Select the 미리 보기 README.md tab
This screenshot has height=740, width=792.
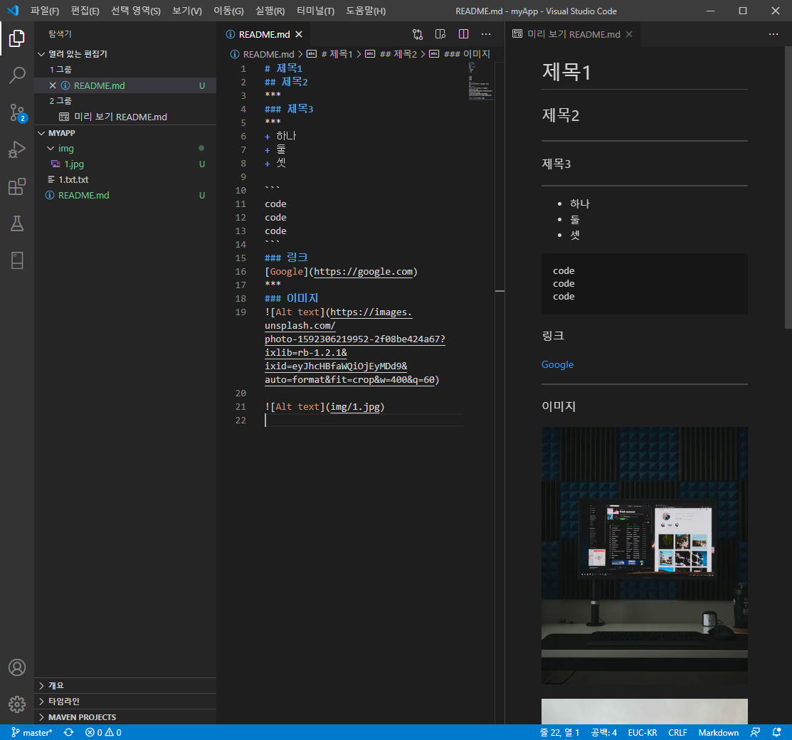(x=572, y=34)
